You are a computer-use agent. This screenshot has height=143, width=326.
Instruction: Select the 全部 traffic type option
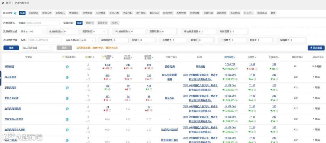point(79,23)
